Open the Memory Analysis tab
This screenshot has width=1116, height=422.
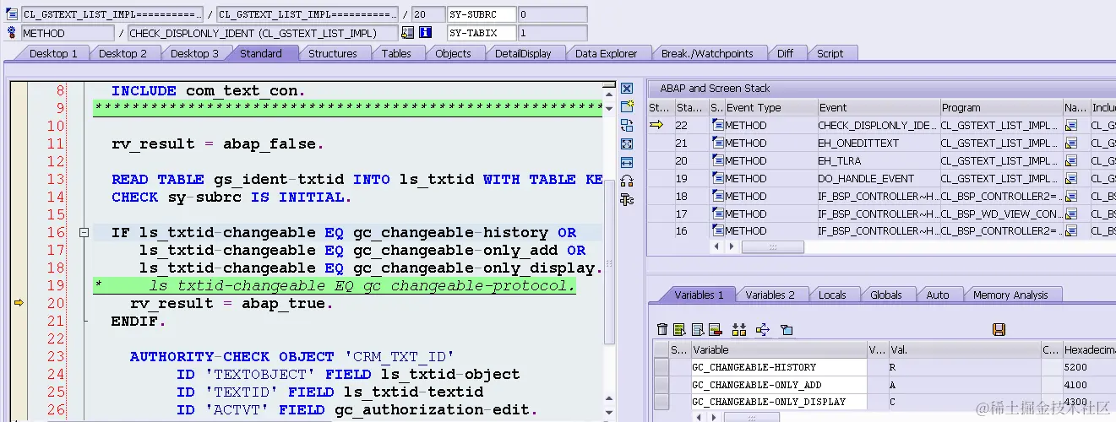point(1010,295)
